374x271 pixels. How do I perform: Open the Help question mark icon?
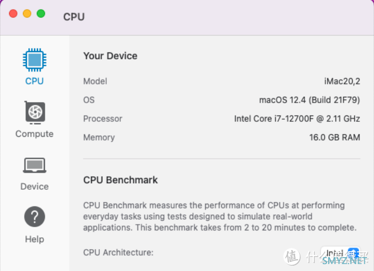tap(35, 216)
